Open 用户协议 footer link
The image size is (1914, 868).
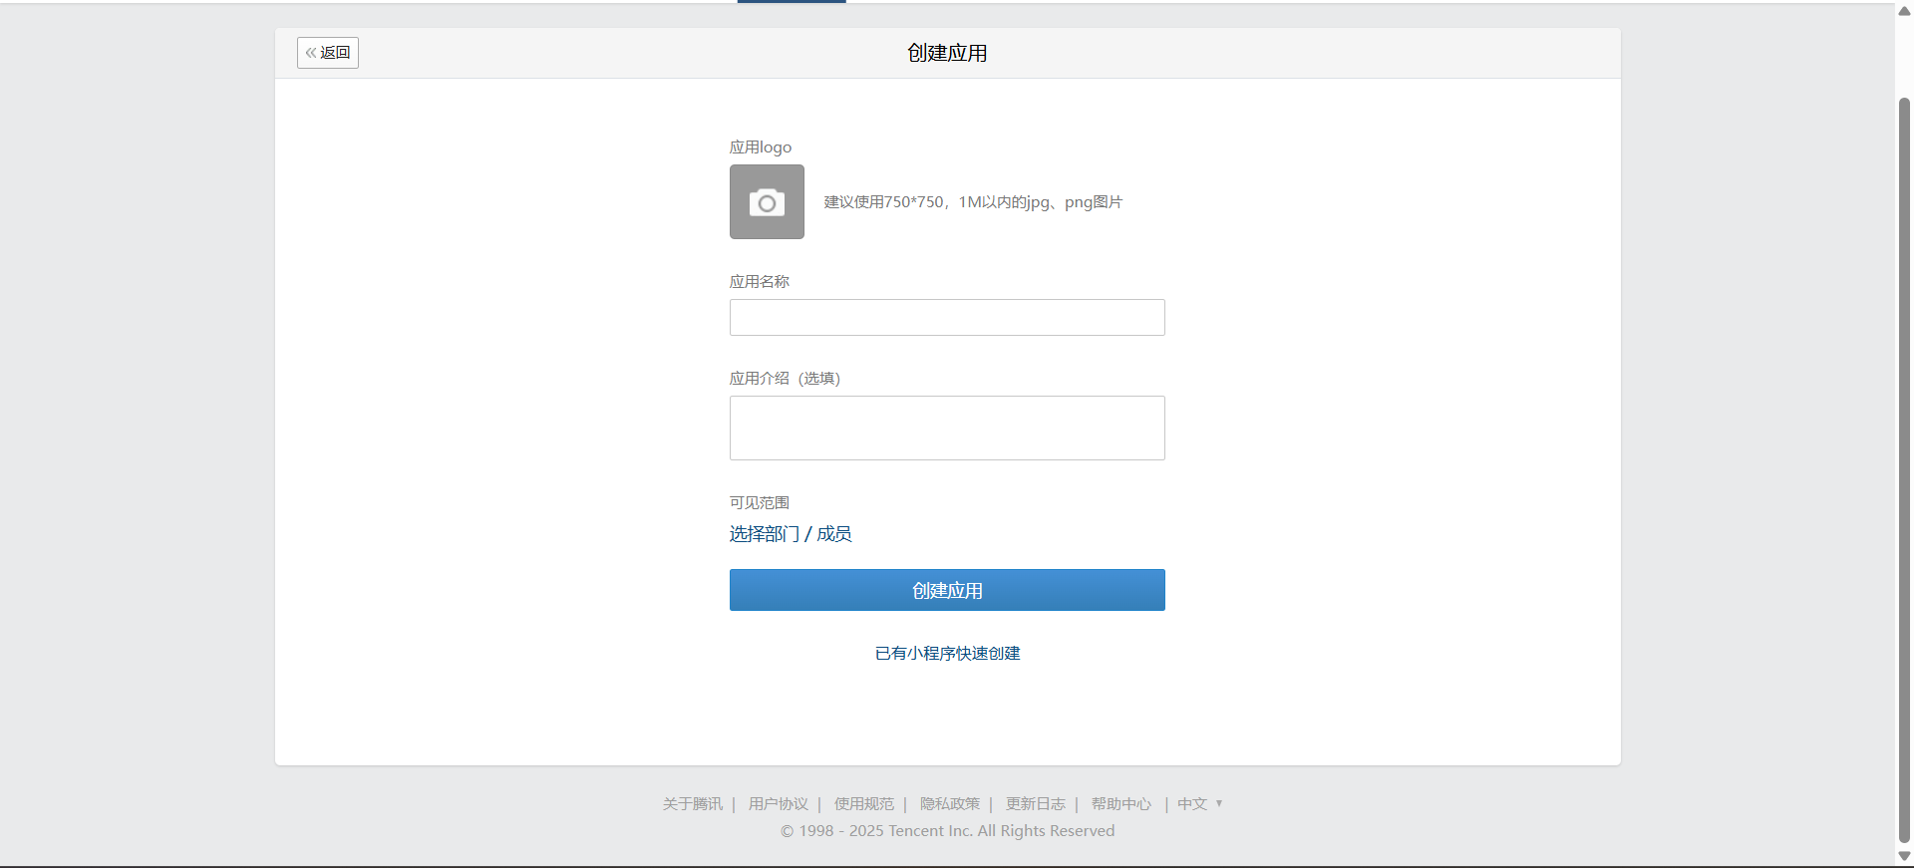779,804
